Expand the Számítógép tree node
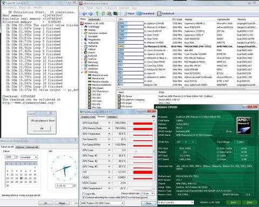259x207 pixels. point(82,26)
